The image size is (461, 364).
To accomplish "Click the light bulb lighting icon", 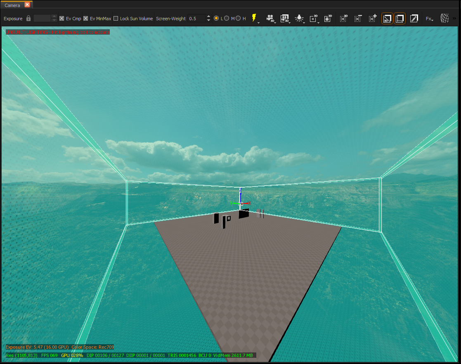I will 299,19.
